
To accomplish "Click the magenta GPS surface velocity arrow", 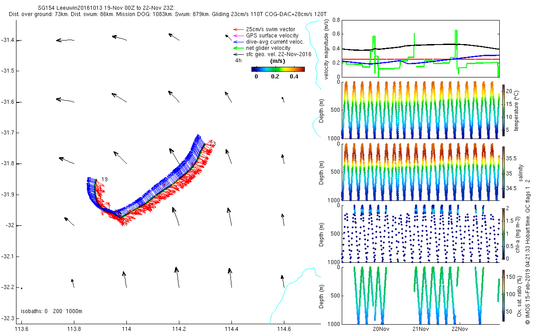I will (x=238, y=36).
